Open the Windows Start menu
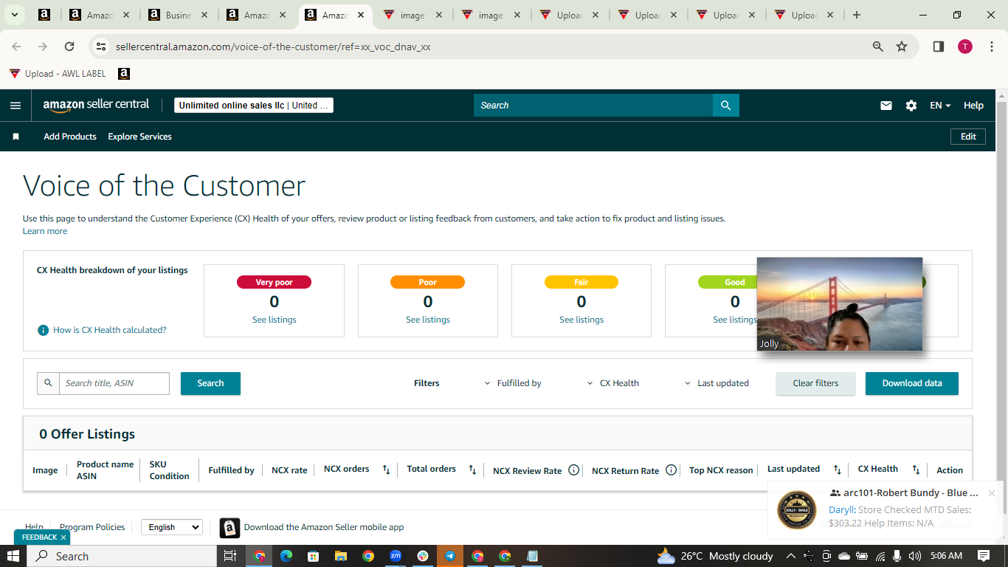The image size is (1008, 567). coord(13,556)
